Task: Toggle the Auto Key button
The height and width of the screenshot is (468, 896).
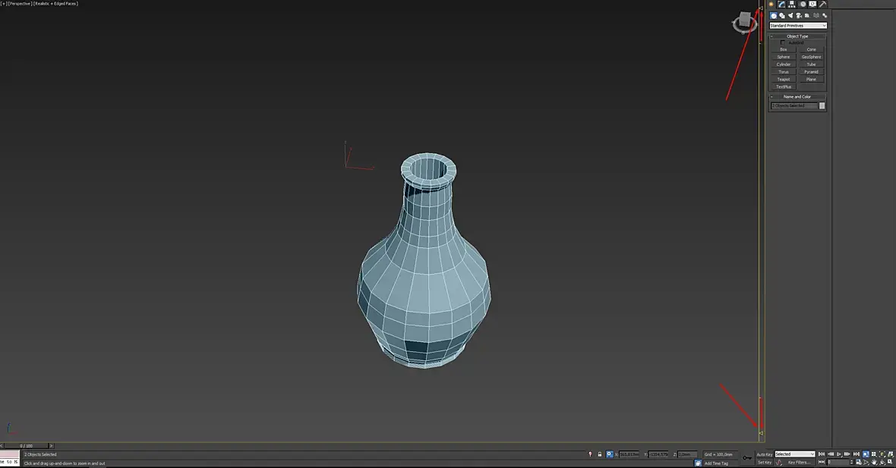Action: [x=765, y=454]
